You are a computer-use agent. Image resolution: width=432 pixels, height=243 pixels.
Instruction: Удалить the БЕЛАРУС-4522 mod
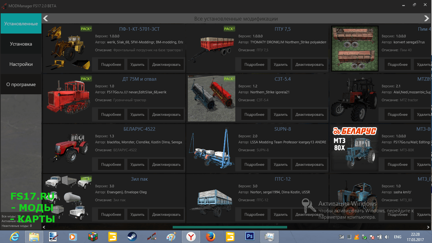click(x=137, y=164)
